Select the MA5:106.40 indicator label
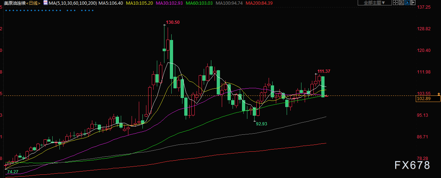Image resolution: width=441 pixels, height=178 pixels. [x=111, y=3]
